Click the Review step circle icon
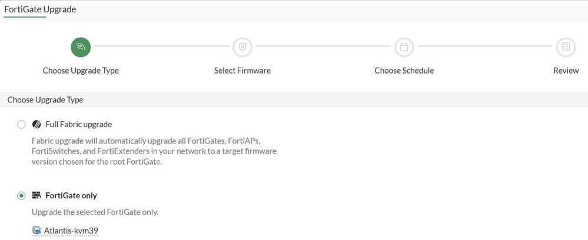Screen dimensions: 588x240 (566, 47)
